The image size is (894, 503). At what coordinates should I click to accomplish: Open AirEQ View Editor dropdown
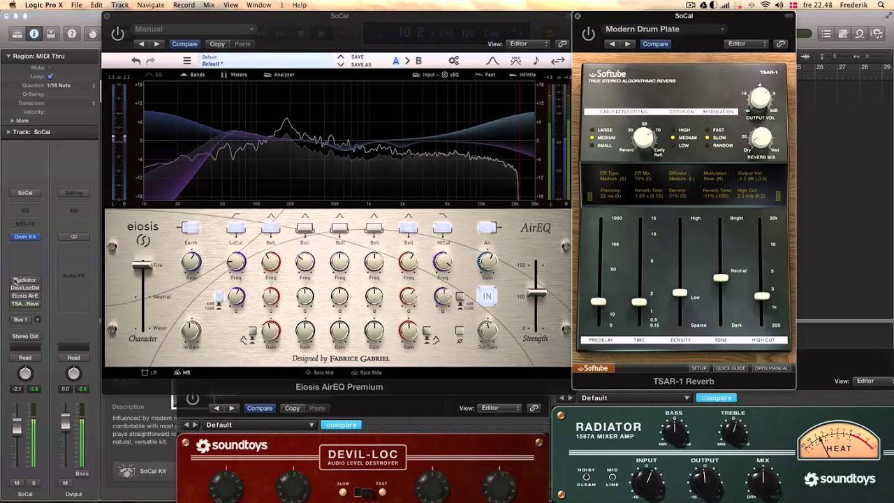[x=528, y=44]
